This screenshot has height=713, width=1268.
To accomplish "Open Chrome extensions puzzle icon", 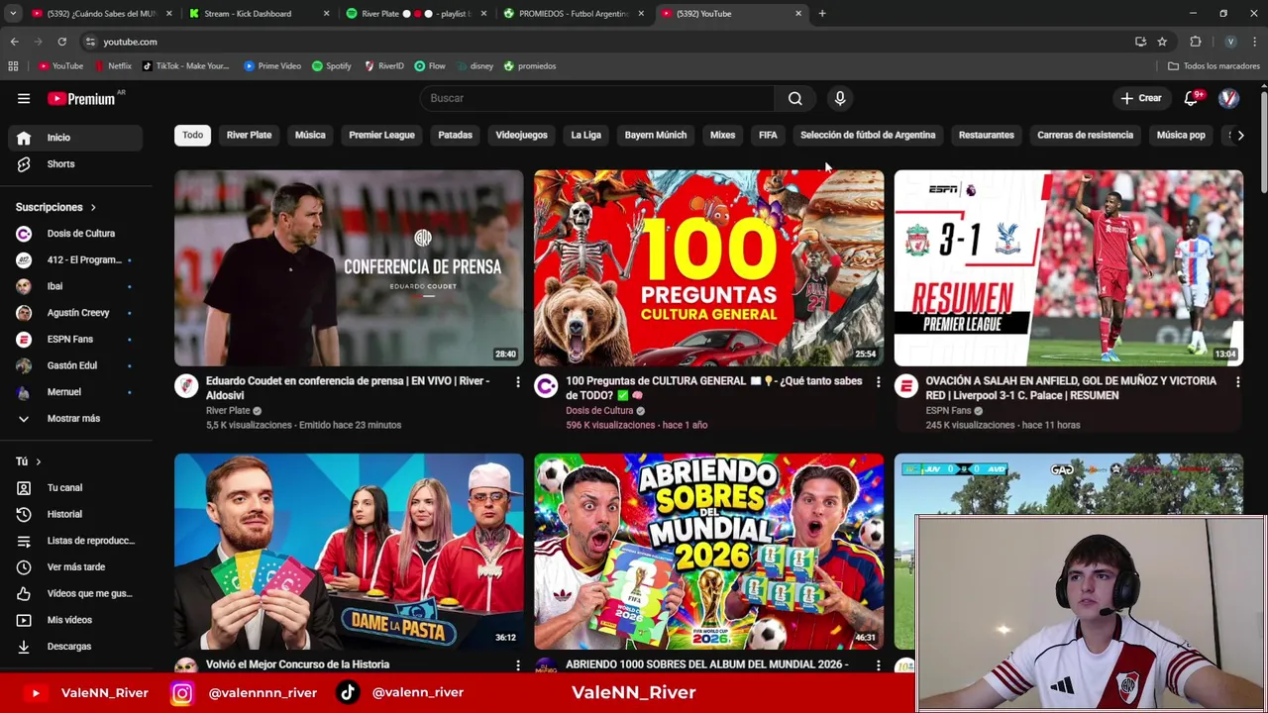I will (x=1196, y=42).
